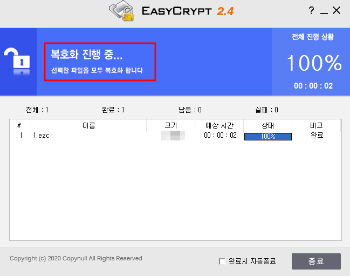Click the 예상 시간 column header
This screenshot has height=276, width=350.
pyautogui.click(x=219, y=126)
